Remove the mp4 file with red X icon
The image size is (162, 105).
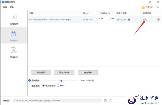coord(158,19)
